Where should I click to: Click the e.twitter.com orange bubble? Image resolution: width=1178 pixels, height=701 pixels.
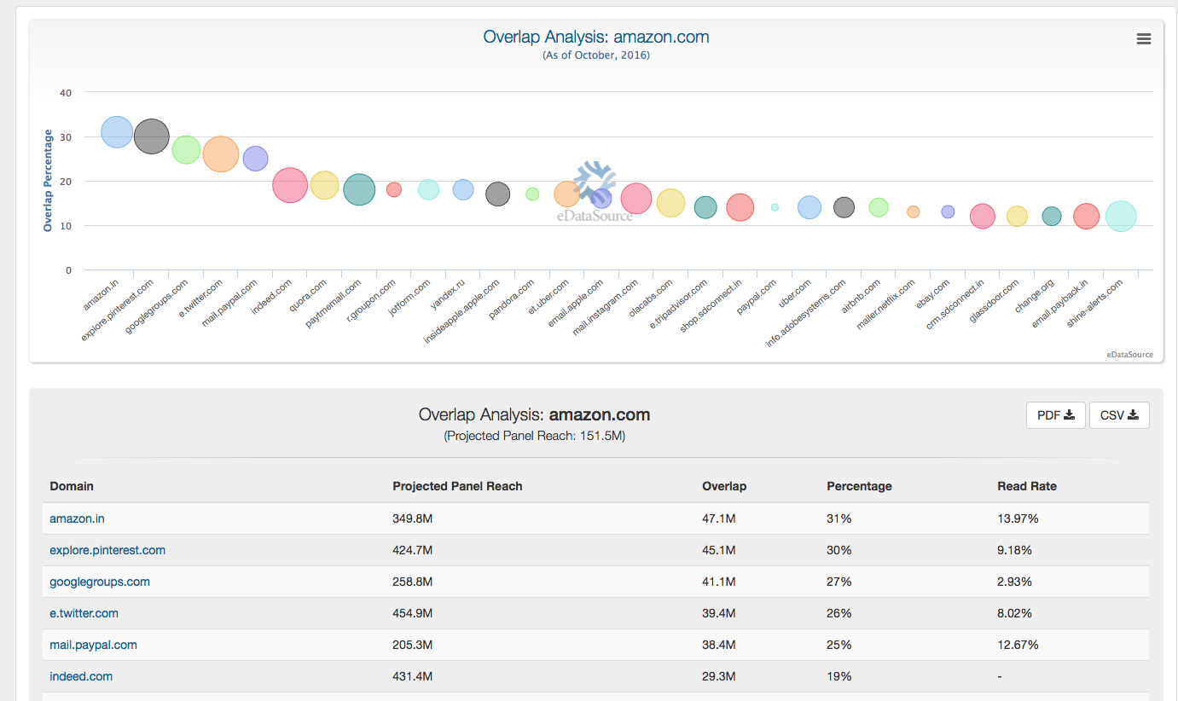[x=221, y=154]
